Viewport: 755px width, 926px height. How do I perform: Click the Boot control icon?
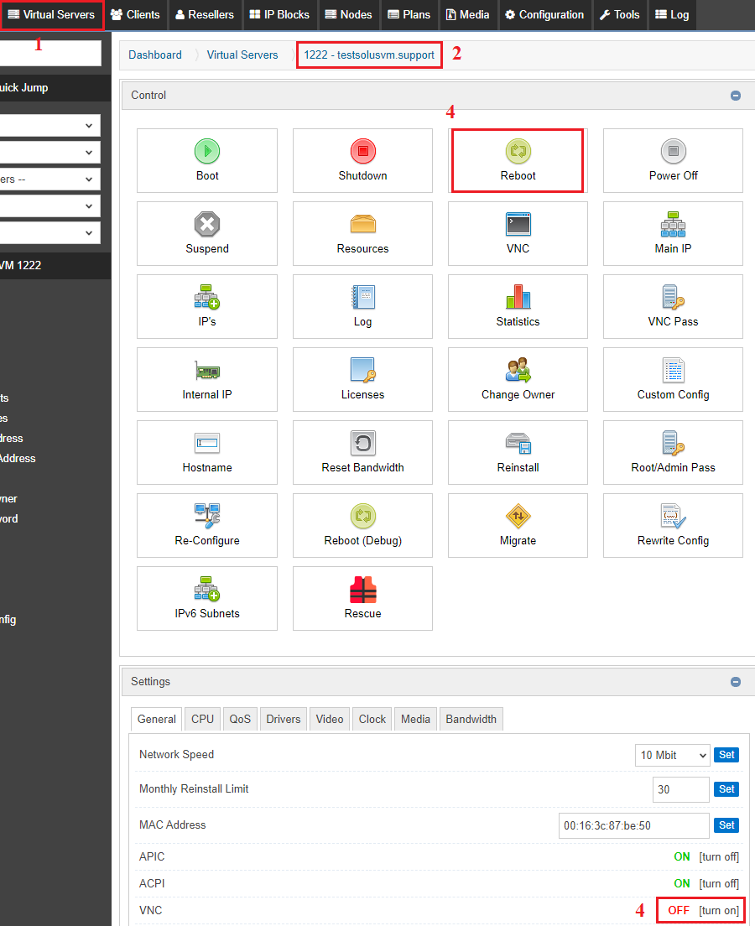(206, 151)
